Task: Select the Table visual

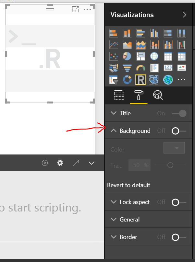Action: 168,56
